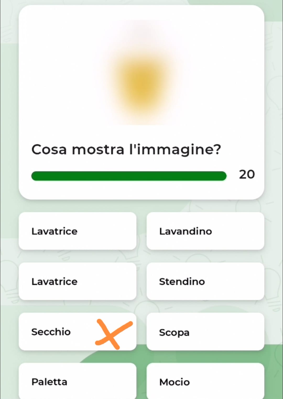Screen dimensions: 283x399
Task: Select the Lavandino answer
Action: tap(205, 231)
